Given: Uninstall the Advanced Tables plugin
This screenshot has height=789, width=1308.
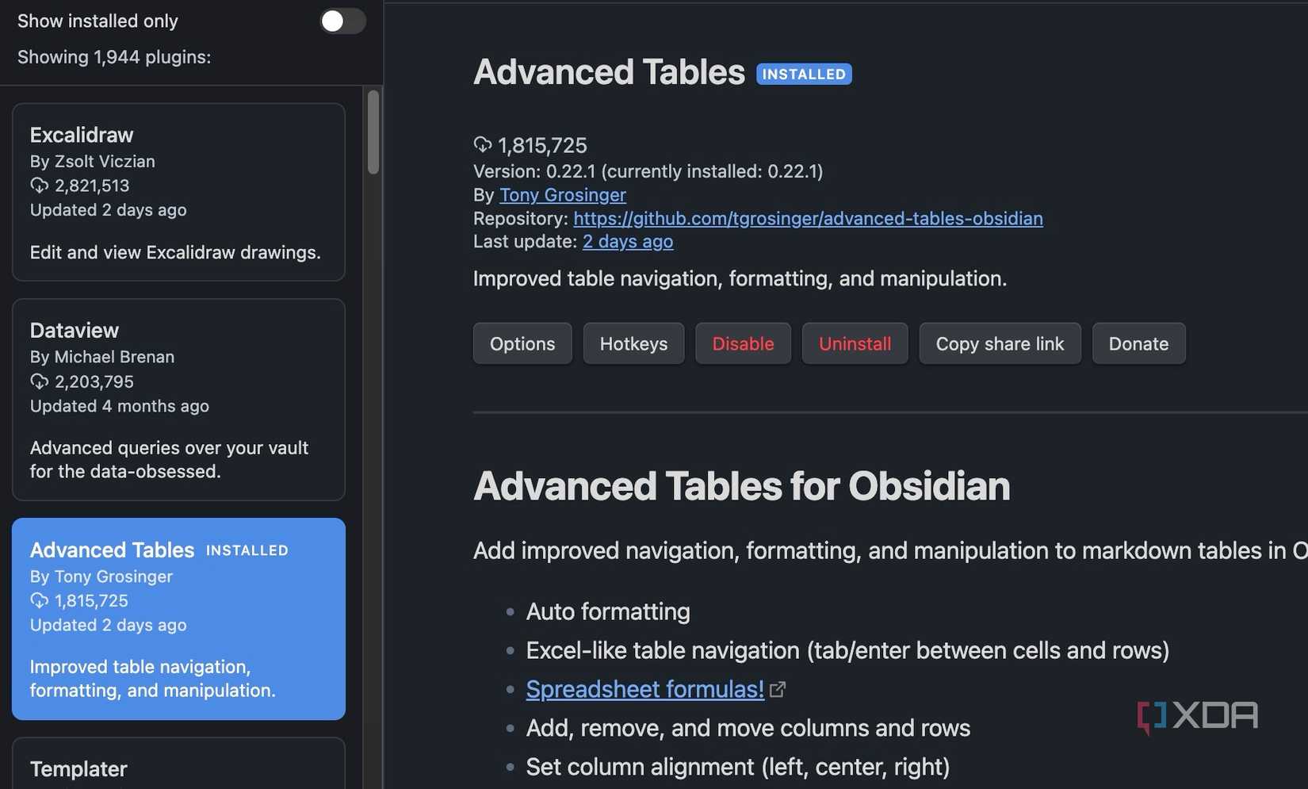Looking at the screenshot, I should 855,343.
